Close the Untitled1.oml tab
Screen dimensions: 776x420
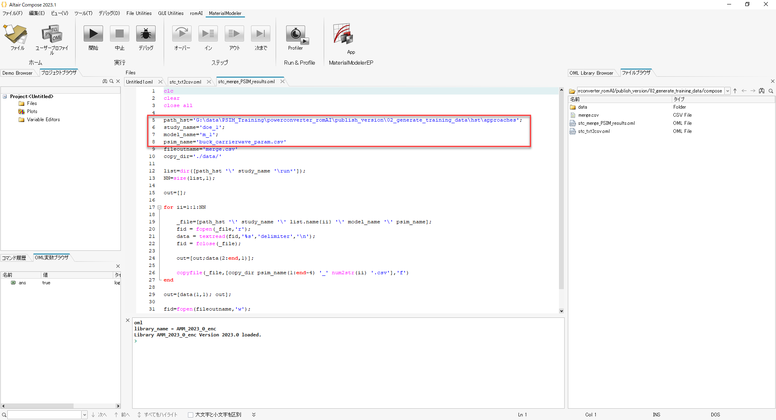(x=160, y=82)
